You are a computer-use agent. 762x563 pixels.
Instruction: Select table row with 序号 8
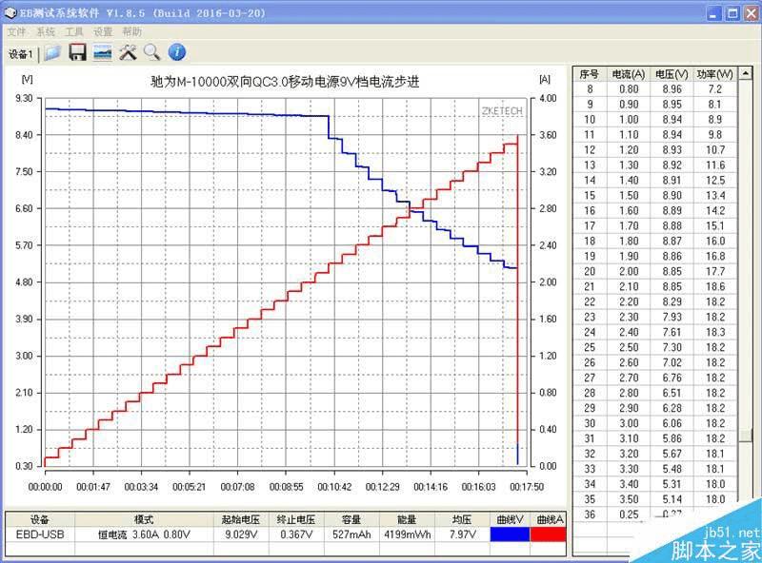click(655, 89)
